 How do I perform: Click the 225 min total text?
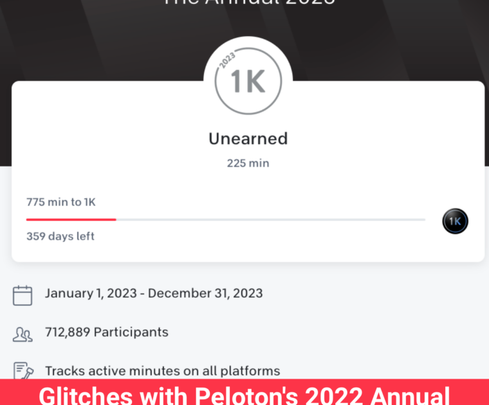[248, 163]
